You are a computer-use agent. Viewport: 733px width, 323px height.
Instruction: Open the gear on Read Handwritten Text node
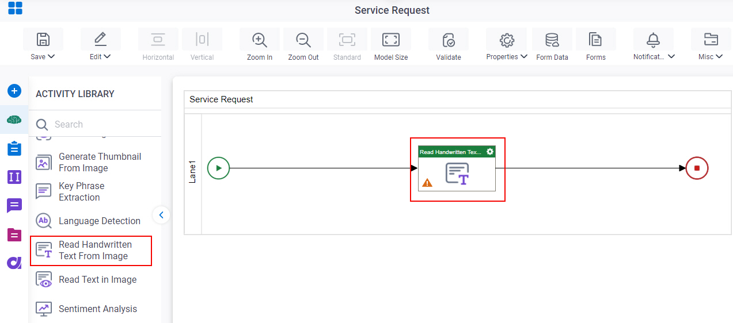(490, 152)
